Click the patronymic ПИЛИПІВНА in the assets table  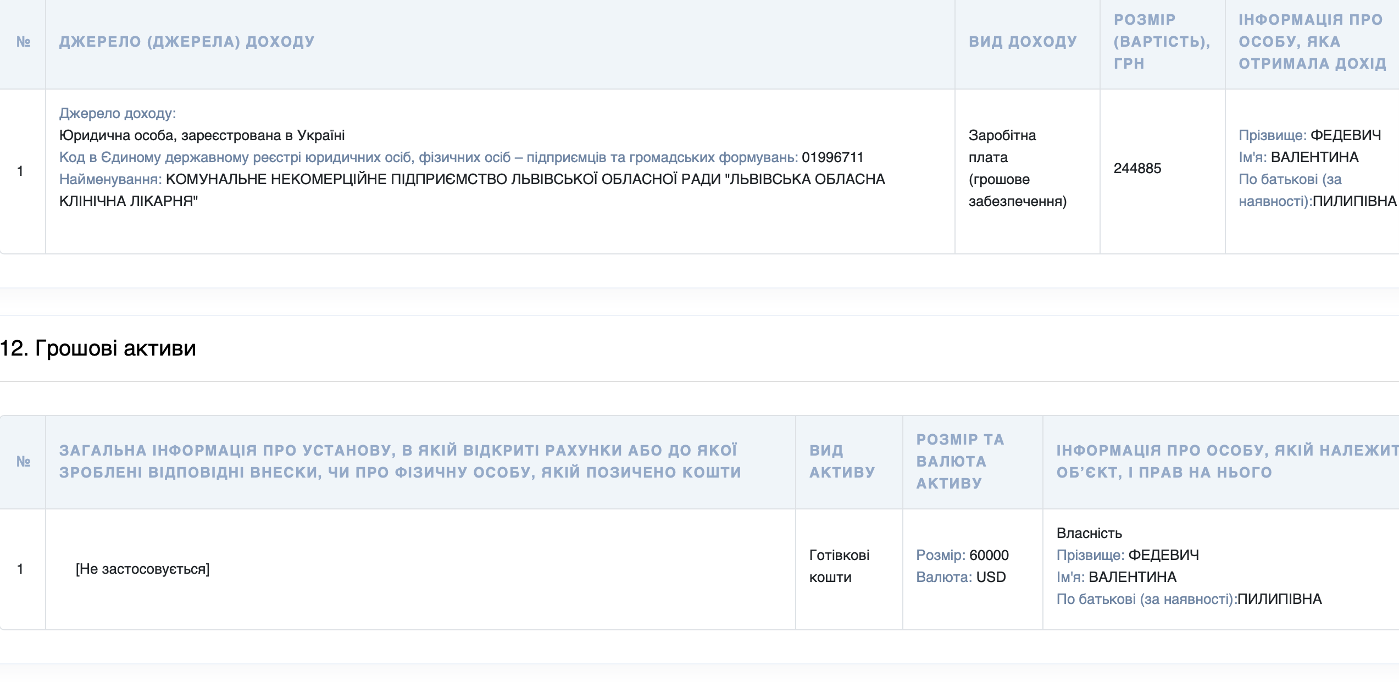tap(1279, 599)
